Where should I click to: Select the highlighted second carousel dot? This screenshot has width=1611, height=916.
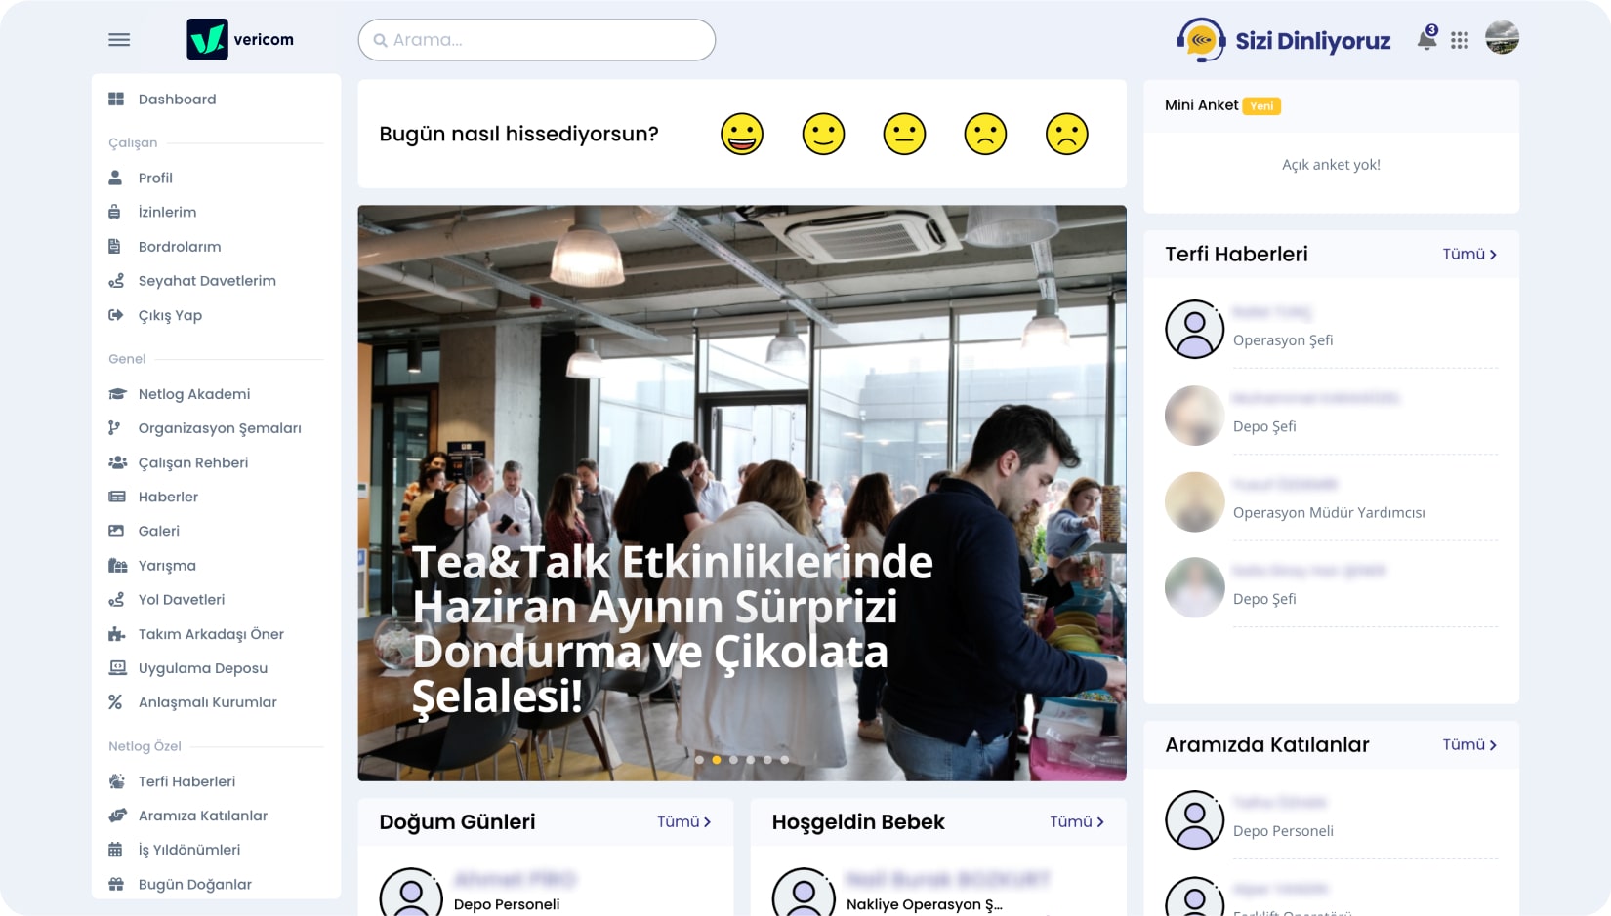click(717, 759)
